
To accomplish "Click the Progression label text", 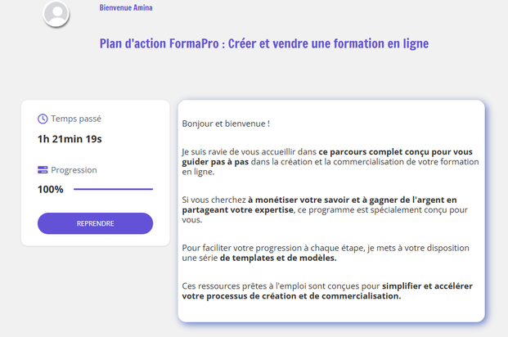I will click(x=74, y=170).
